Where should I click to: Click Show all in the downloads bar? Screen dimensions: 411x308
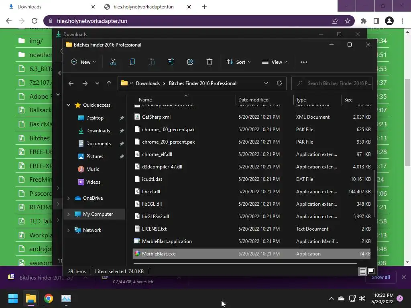[x=380, y=278]
